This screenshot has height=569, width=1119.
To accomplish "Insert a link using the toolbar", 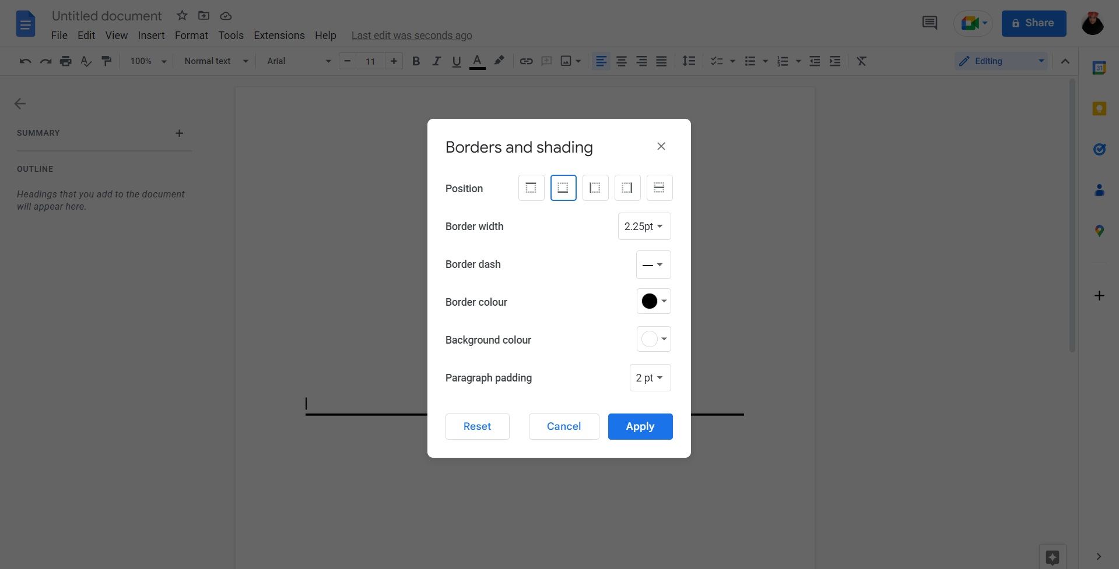I will coord(526,61).
